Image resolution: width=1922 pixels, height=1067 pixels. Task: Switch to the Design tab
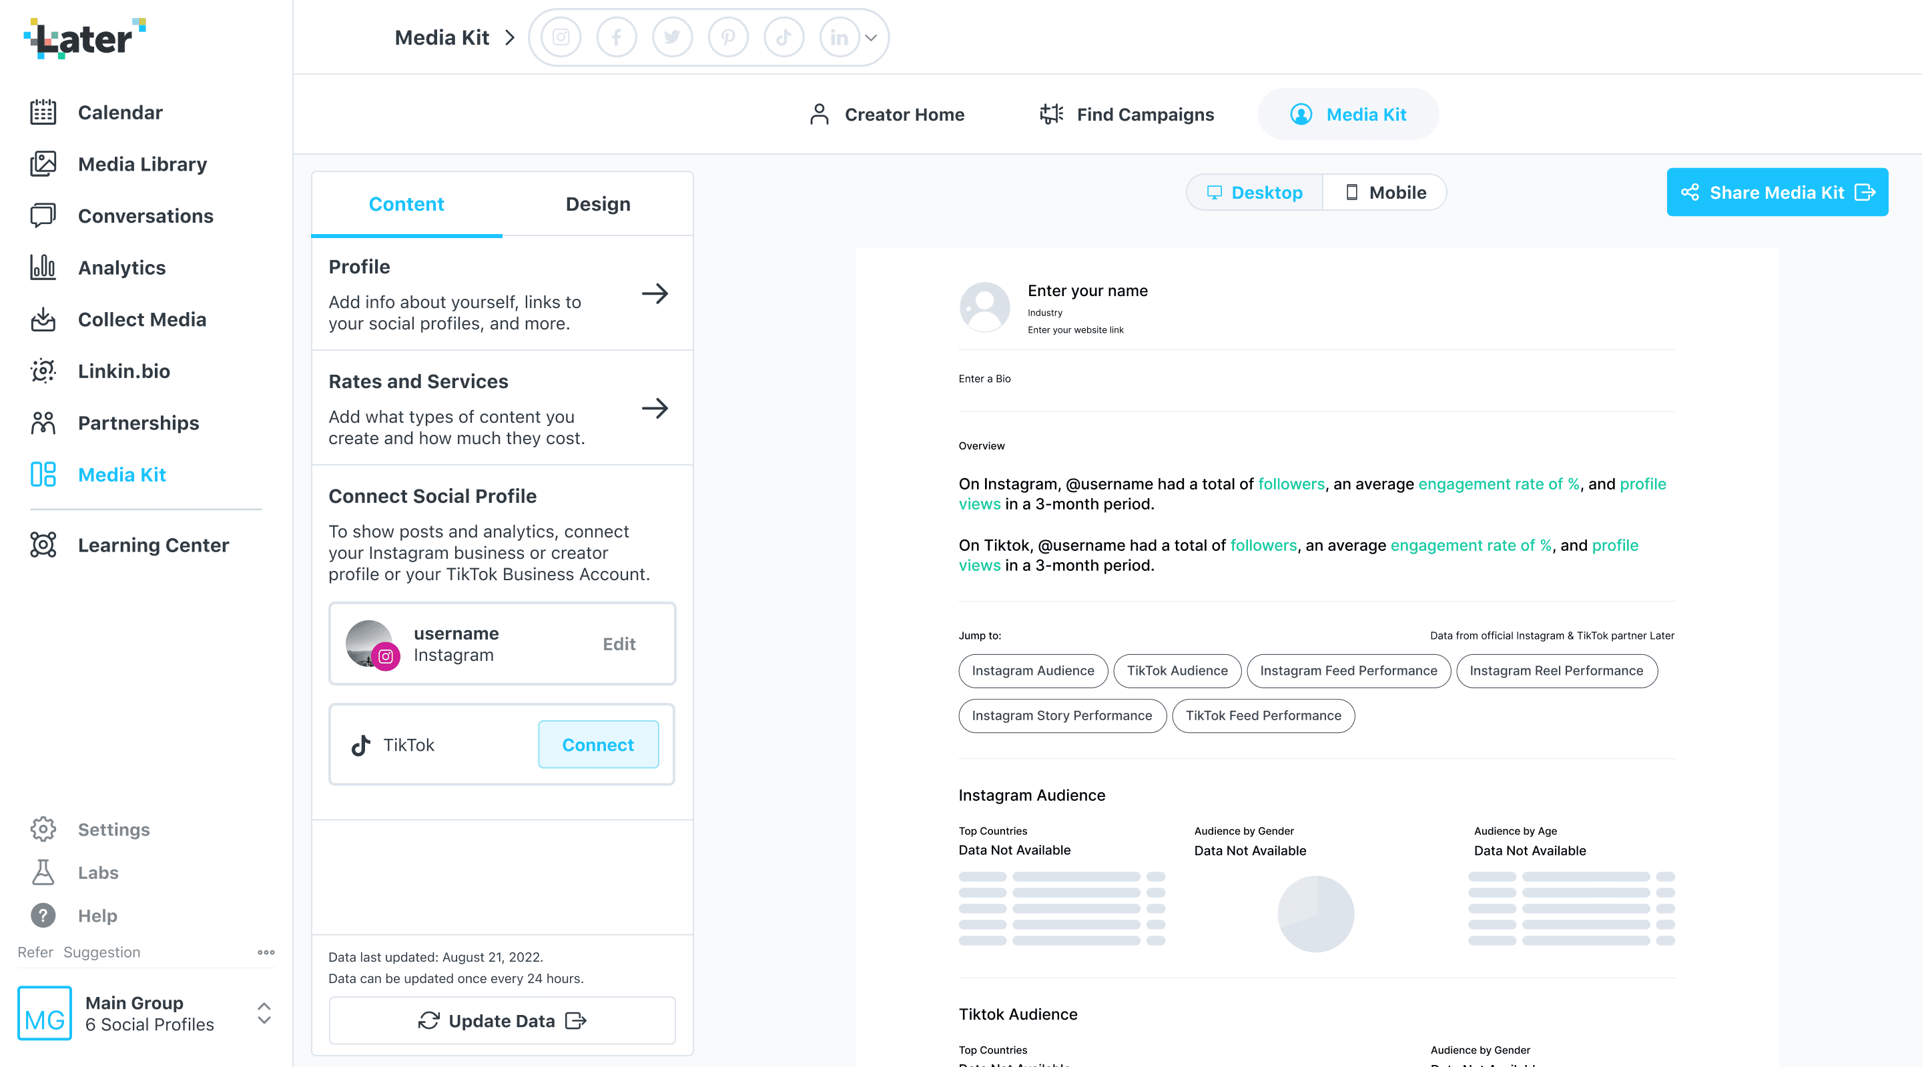[x=598, y=203]
